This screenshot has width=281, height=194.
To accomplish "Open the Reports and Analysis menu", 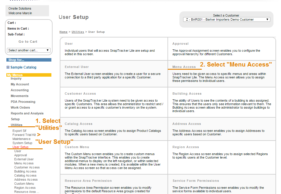I will coord(27,113).
